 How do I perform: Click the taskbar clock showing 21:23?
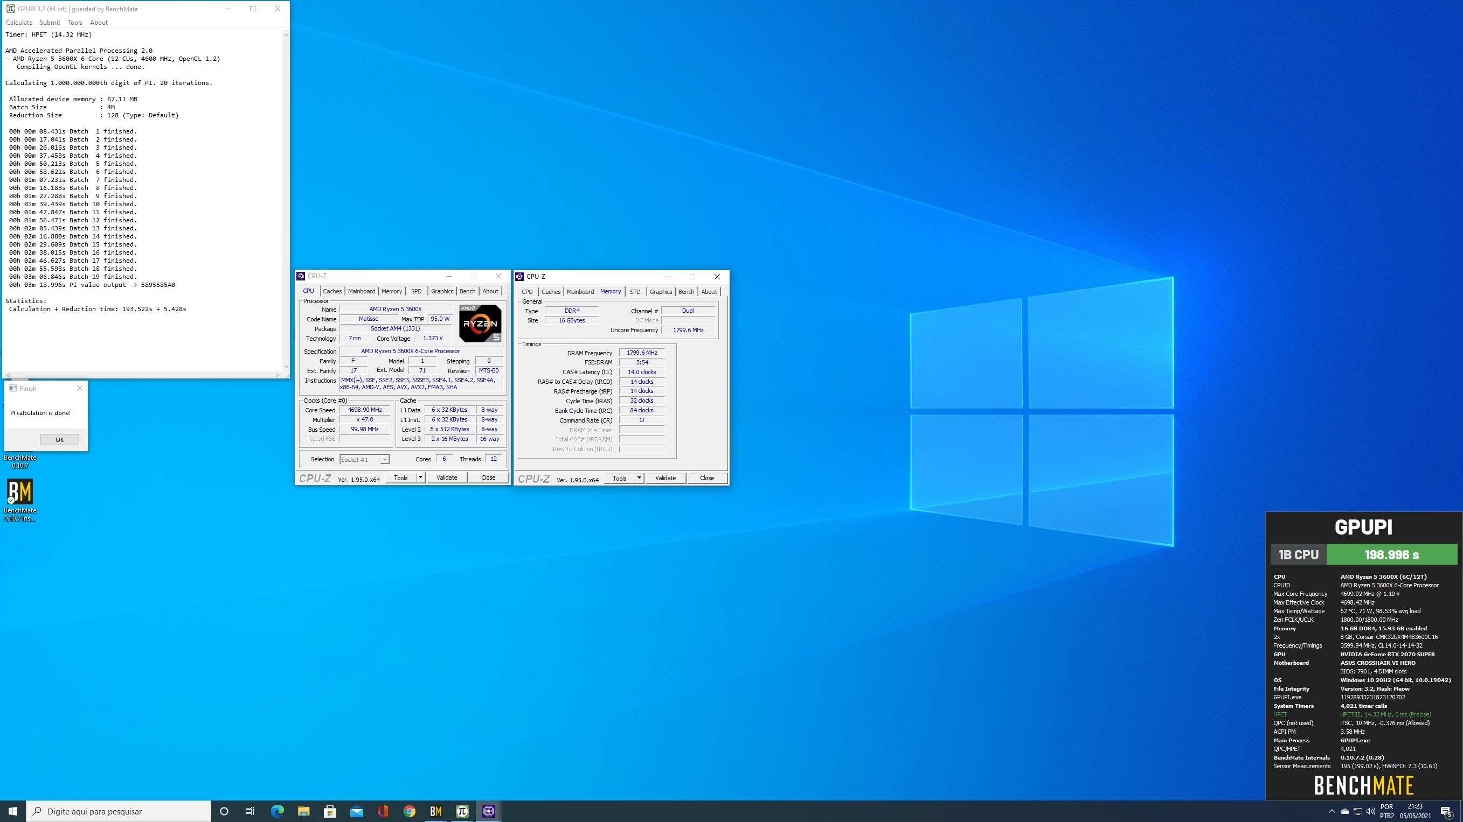coord(1415,811)
